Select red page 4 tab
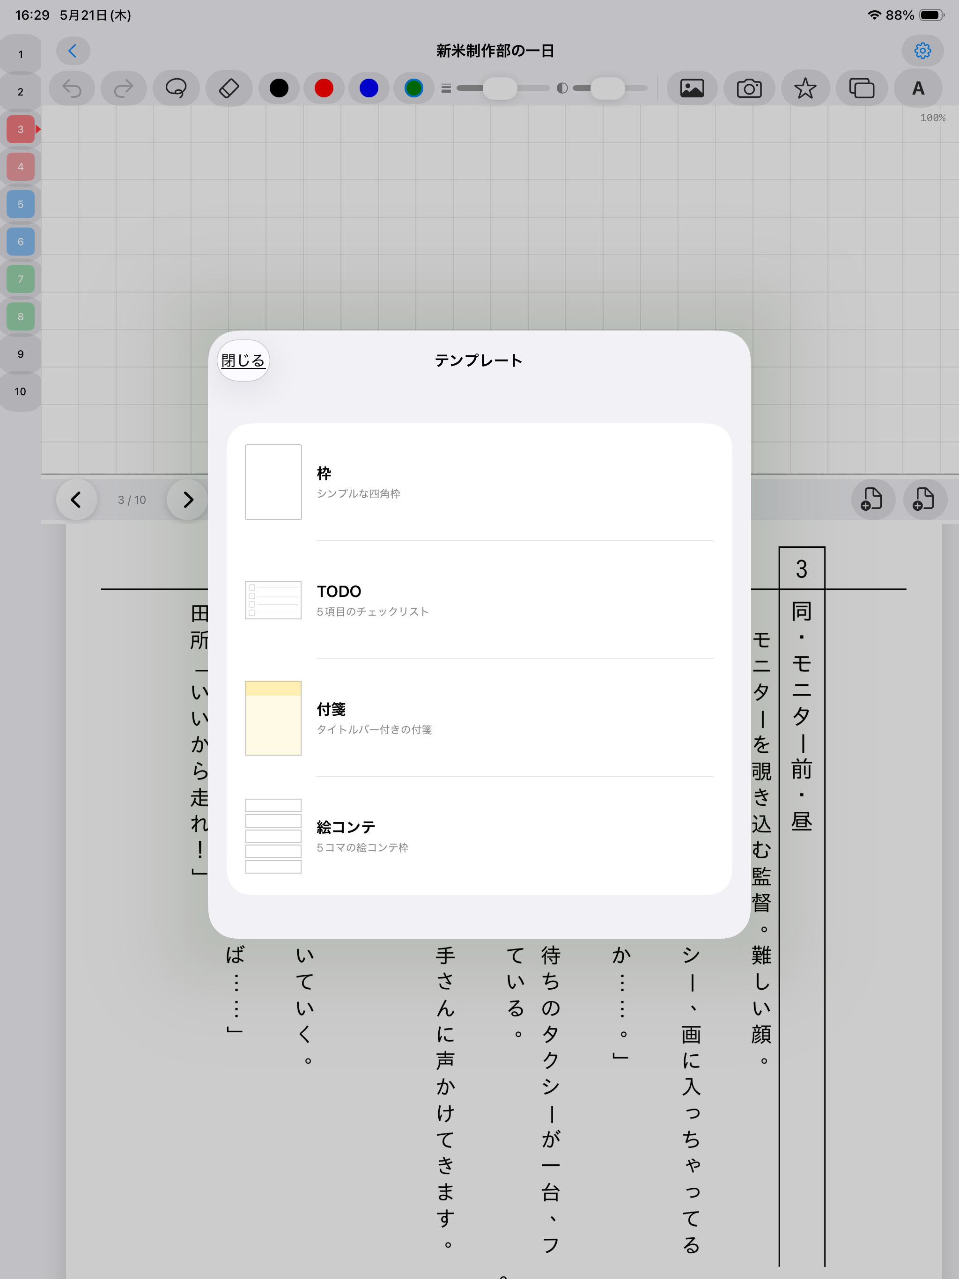The width and height of the screenshot is (959, 1279). [21, 167]
